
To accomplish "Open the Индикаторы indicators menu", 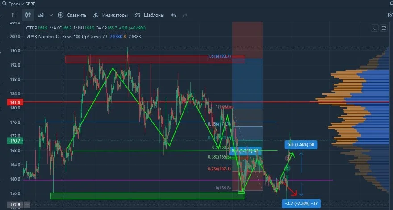I will tap(110, 15).
